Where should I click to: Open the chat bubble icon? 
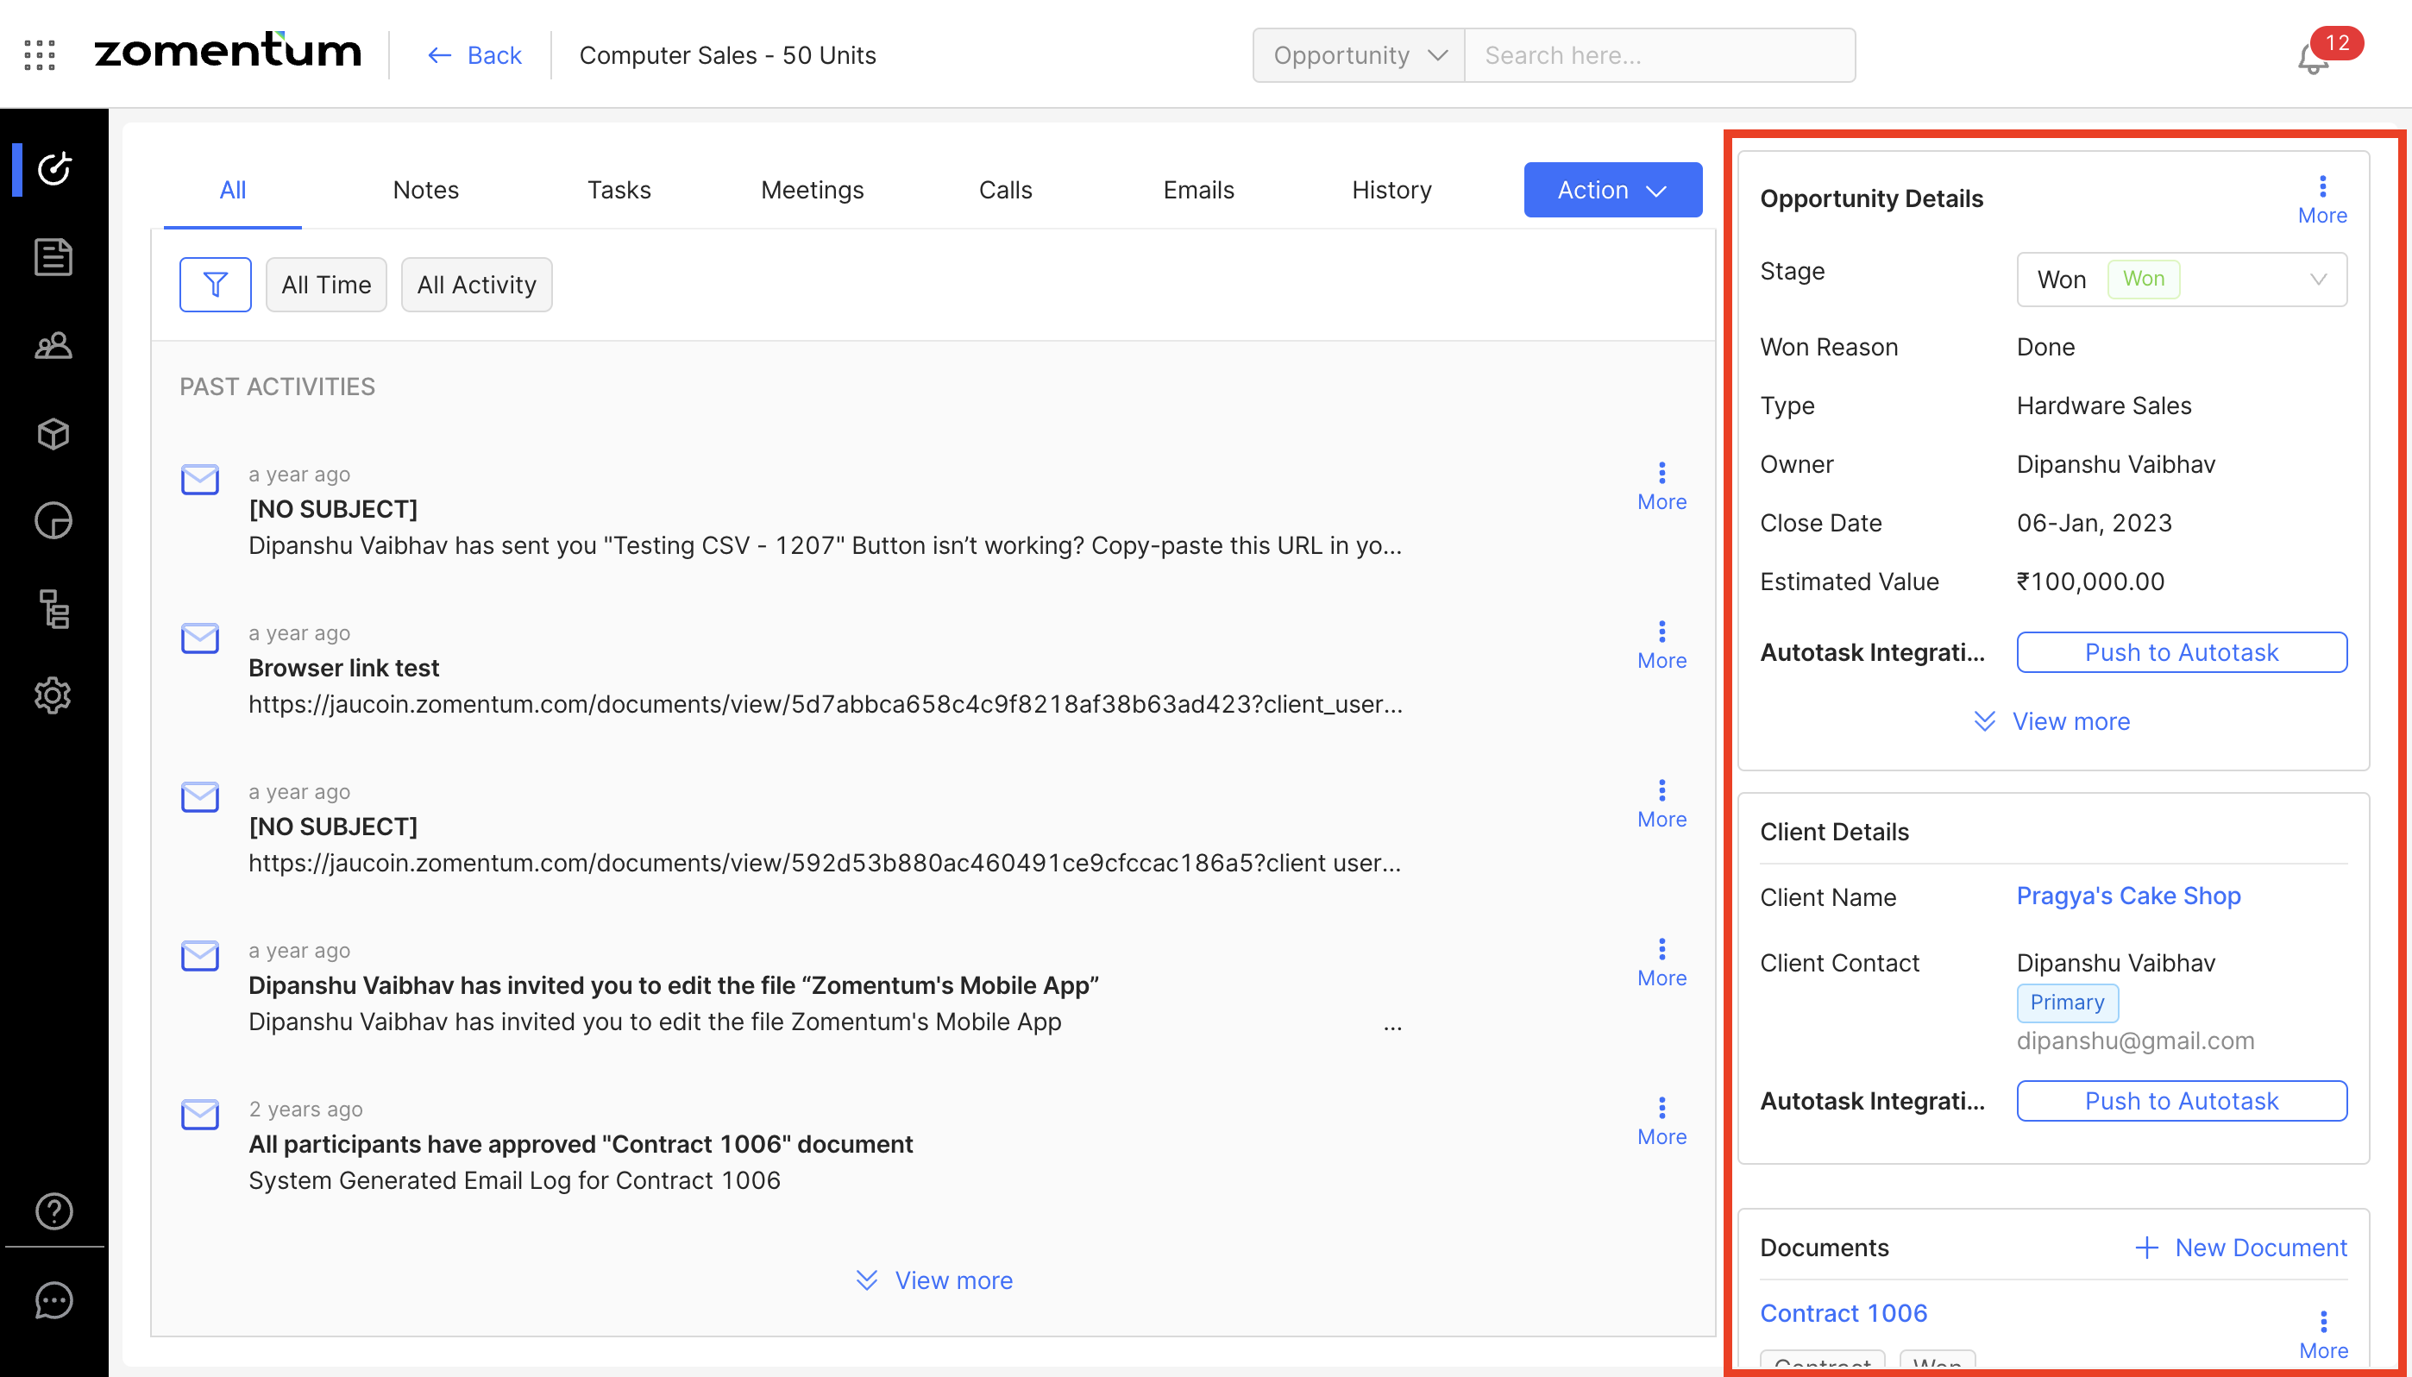(x=53, y=1300)
